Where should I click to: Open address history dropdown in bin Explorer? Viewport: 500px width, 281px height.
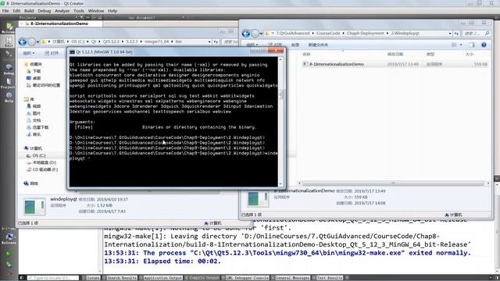click(x=209, y=41)
